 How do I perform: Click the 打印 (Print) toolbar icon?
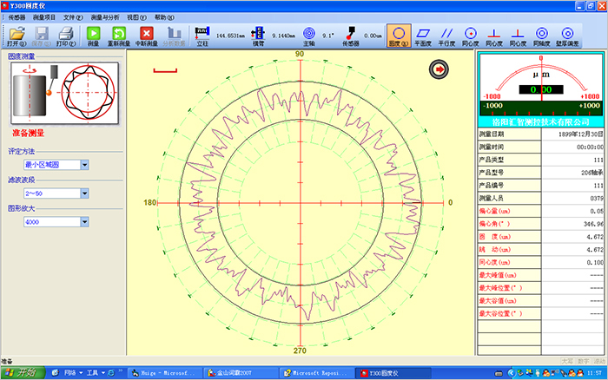point(65,35)
